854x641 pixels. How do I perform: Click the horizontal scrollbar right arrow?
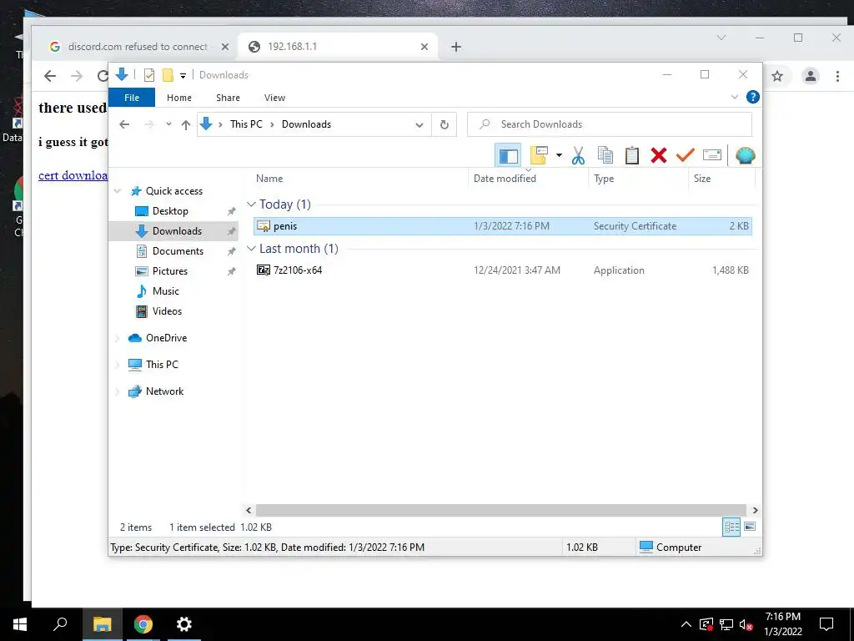(755, 510)
